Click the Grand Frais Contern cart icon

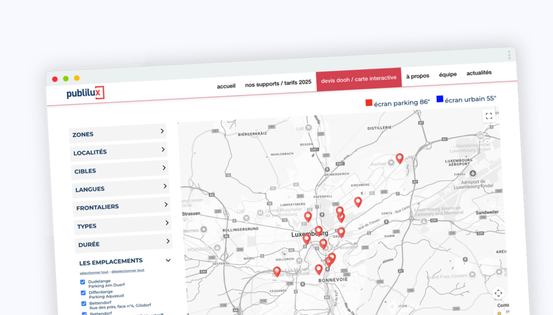tap(472, 274)
